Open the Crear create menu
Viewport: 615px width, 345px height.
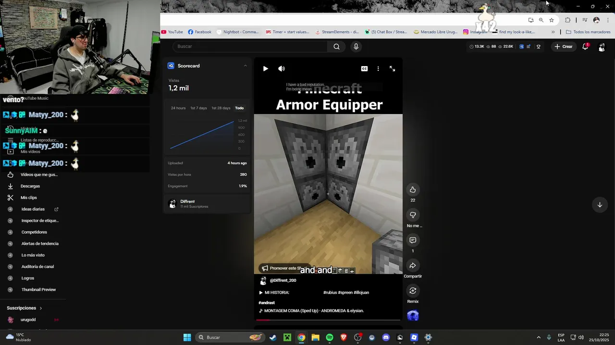[564, 46]
